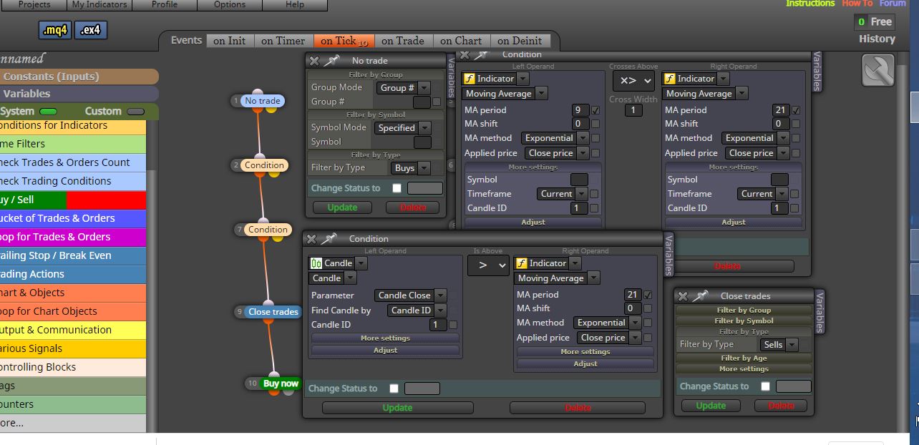Image resolution: width=919 pixels, height=445 pixels.
Task: Pin the Close trades panel
Action: (x=701, y=295)
